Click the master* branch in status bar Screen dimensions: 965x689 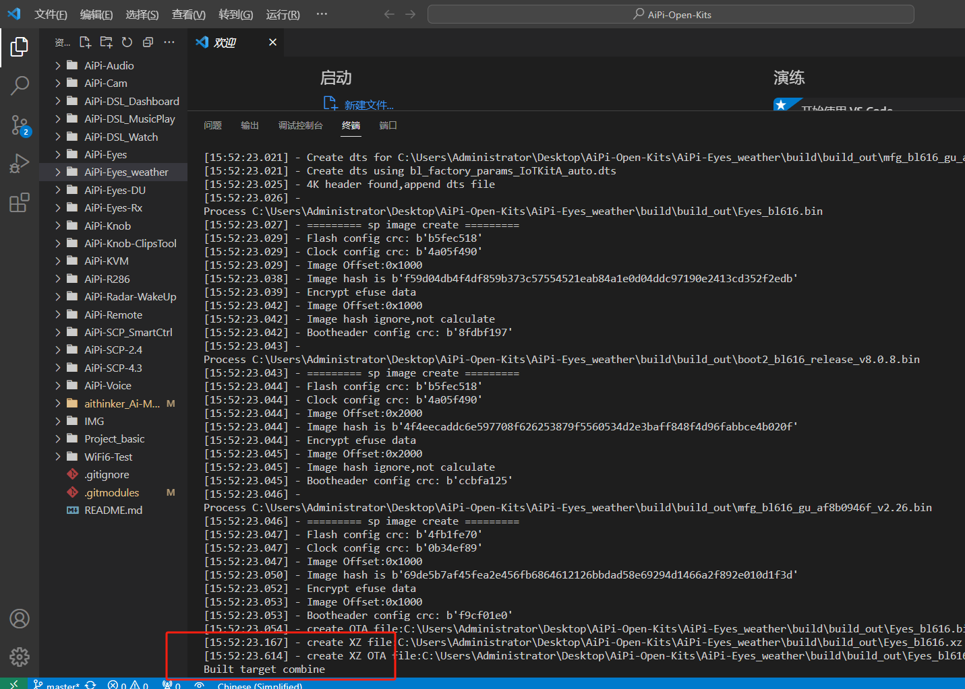pyautogui.click(x=57, y=685)
